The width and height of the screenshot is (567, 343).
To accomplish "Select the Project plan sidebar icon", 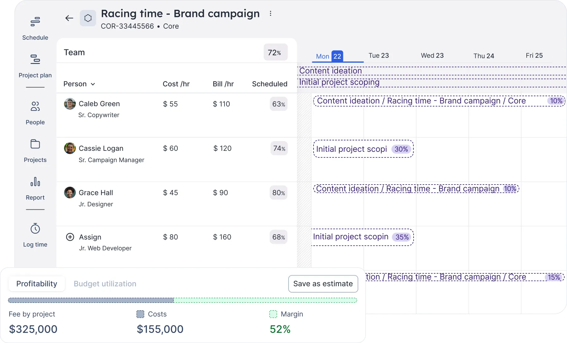I will click(x=35, y=65).
